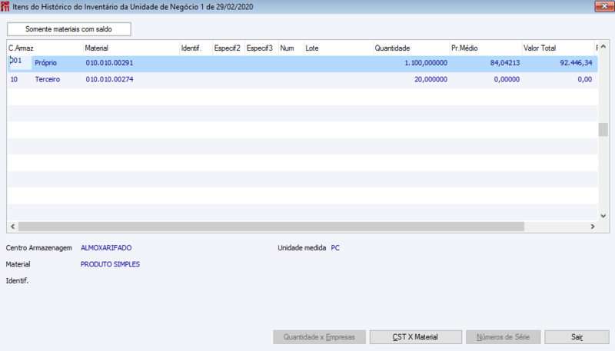Image resolution: width=615 pixels, height=351 pixels.
Task: Click the PC unit of measure value
Action: (335, 247)
